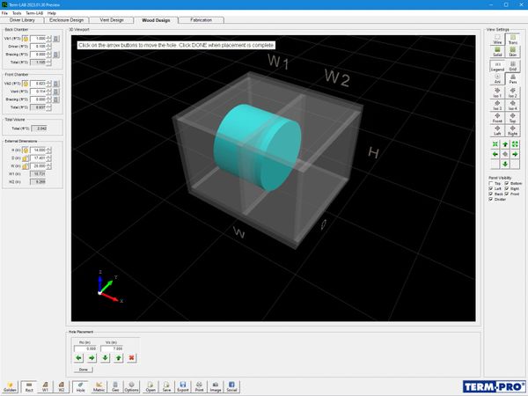Image resolution: width=528 pixels, height=396 pixels.
Task: Uncheck the Left panel visibility box
Action: (491, 189)
